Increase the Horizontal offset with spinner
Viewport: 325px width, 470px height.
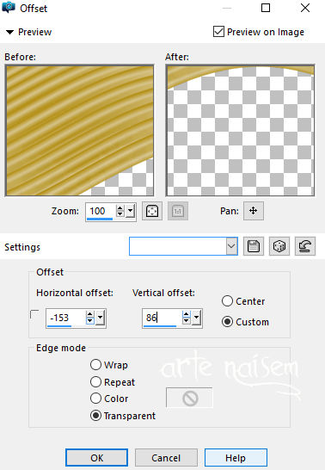tap(89, 314)
